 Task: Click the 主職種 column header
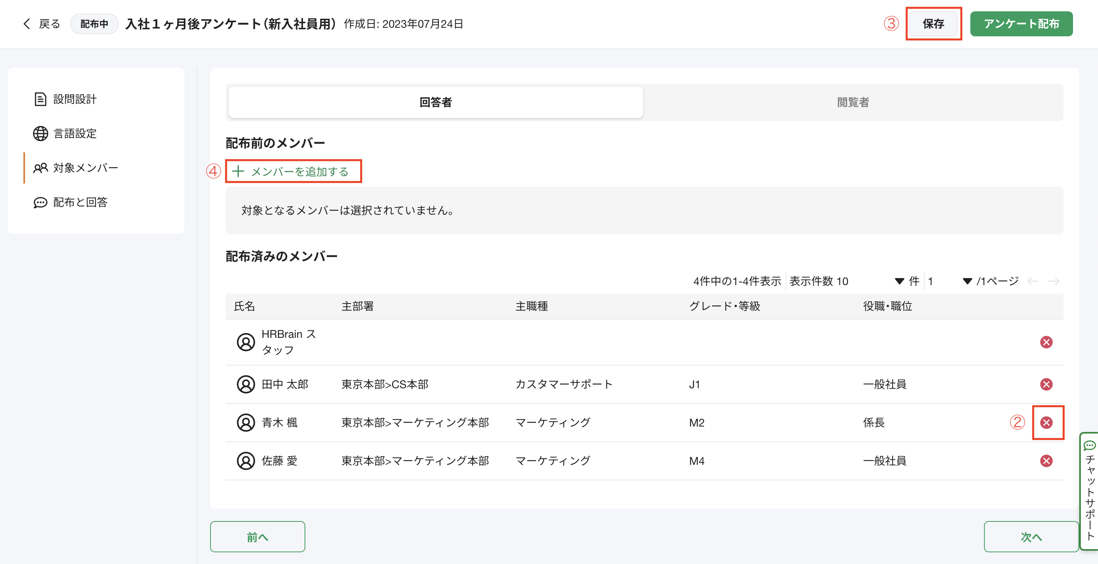(x=531, y=306)
